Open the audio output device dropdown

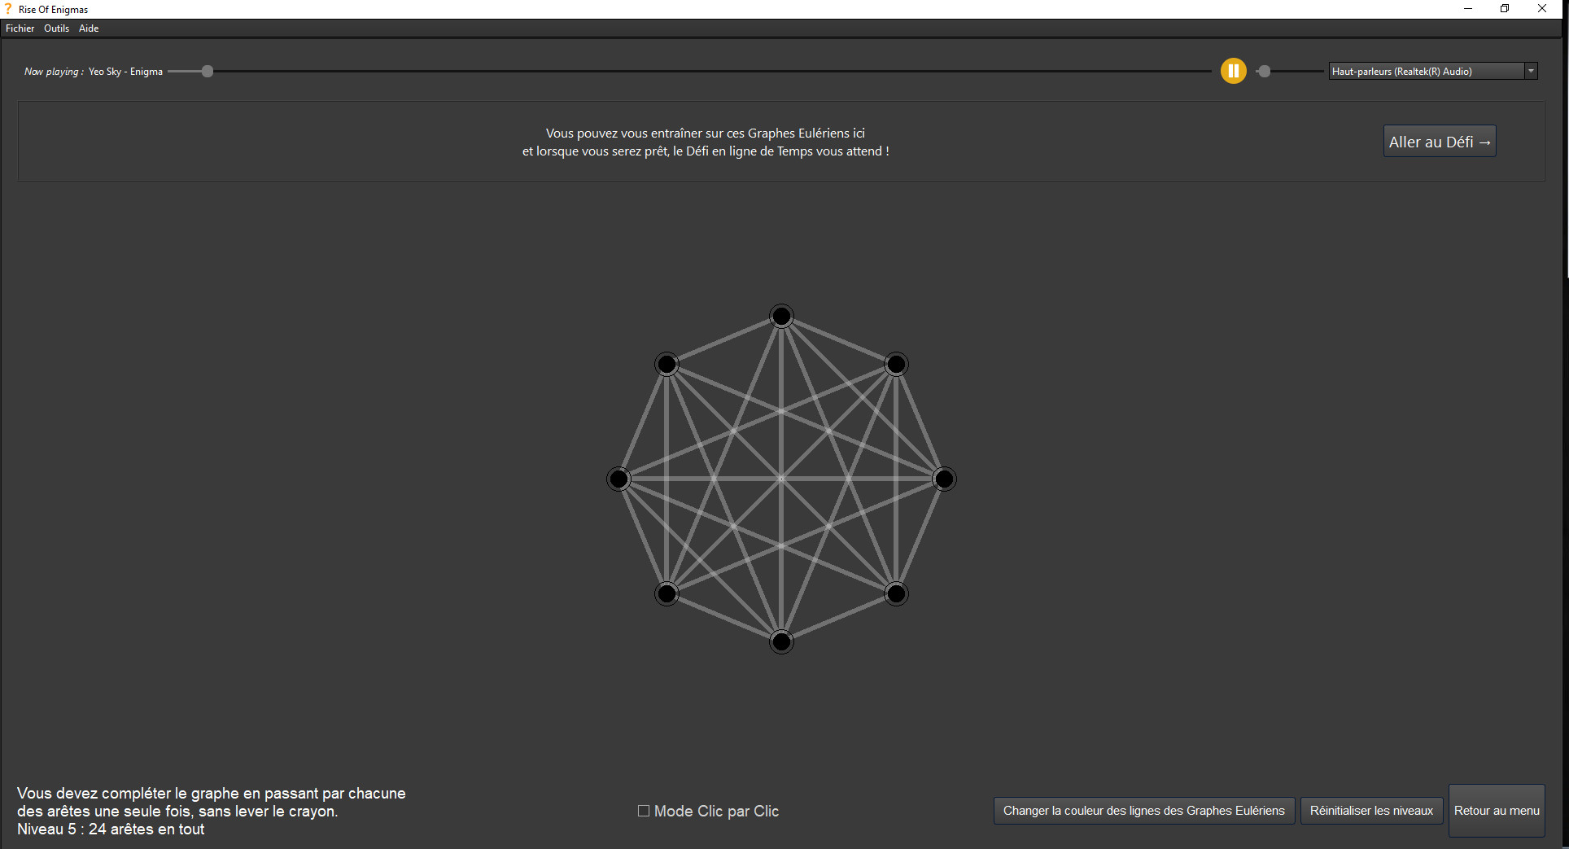point(1531,71)
